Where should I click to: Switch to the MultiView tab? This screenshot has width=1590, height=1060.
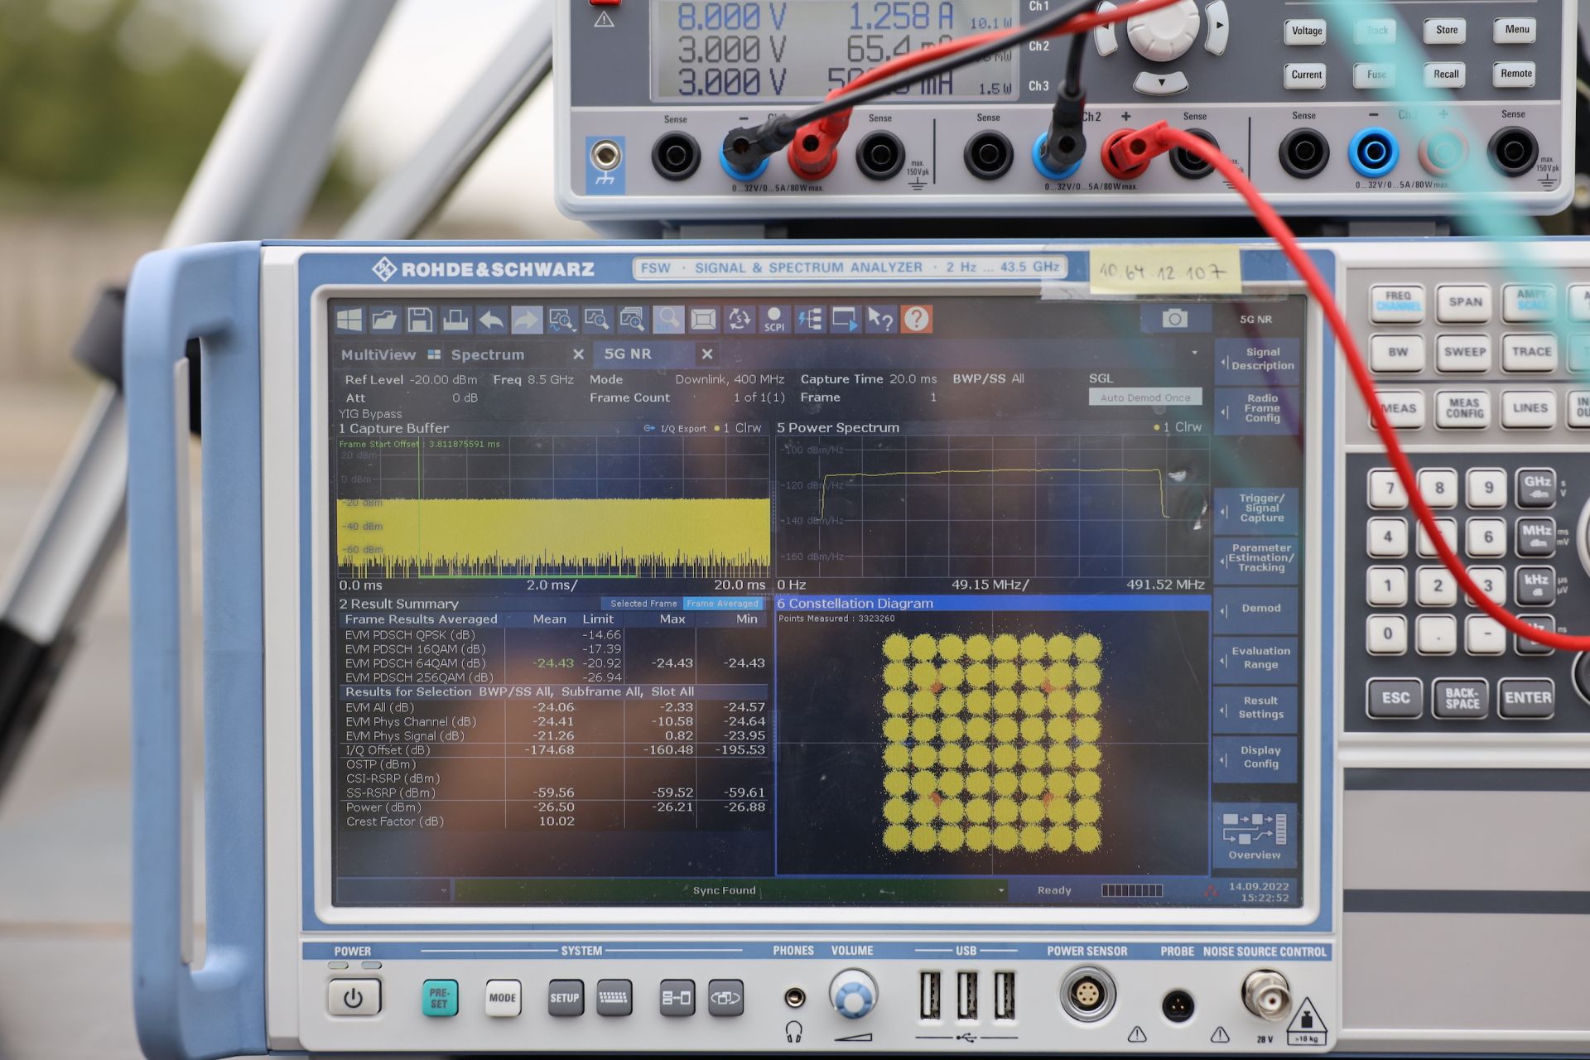coord(378,354)
